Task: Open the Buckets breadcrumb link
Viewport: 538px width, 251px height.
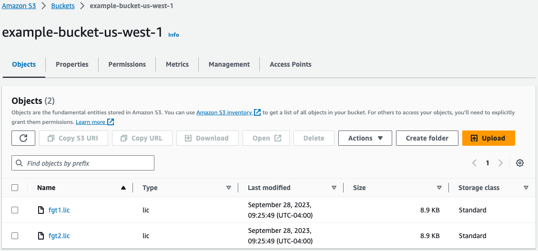Action: pos(63,6)
